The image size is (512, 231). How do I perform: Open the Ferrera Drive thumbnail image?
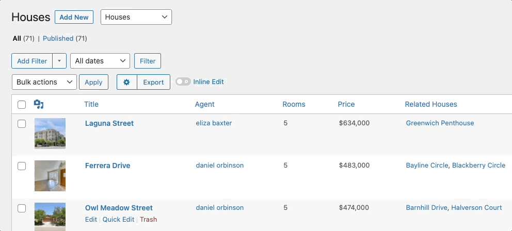tap(50, 176)
